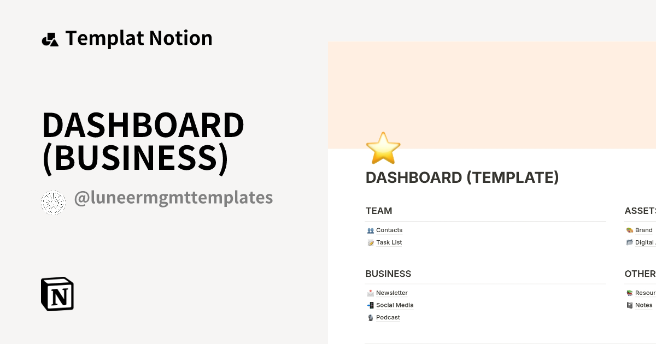Click the star emoji page icon
Screen dimensions: 656x344
(383, 148)
